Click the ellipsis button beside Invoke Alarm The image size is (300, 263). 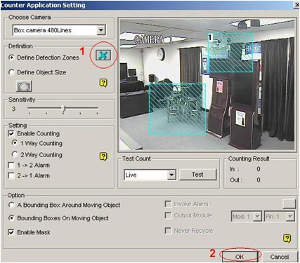click(x=289, y=204)
